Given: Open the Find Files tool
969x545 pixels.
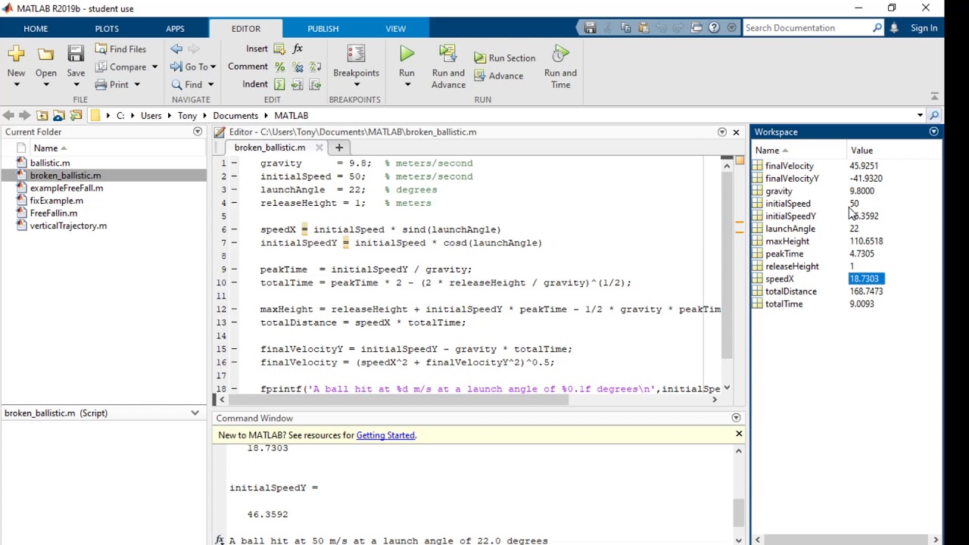Looking at the screenshot, I should tap(120, 49).
